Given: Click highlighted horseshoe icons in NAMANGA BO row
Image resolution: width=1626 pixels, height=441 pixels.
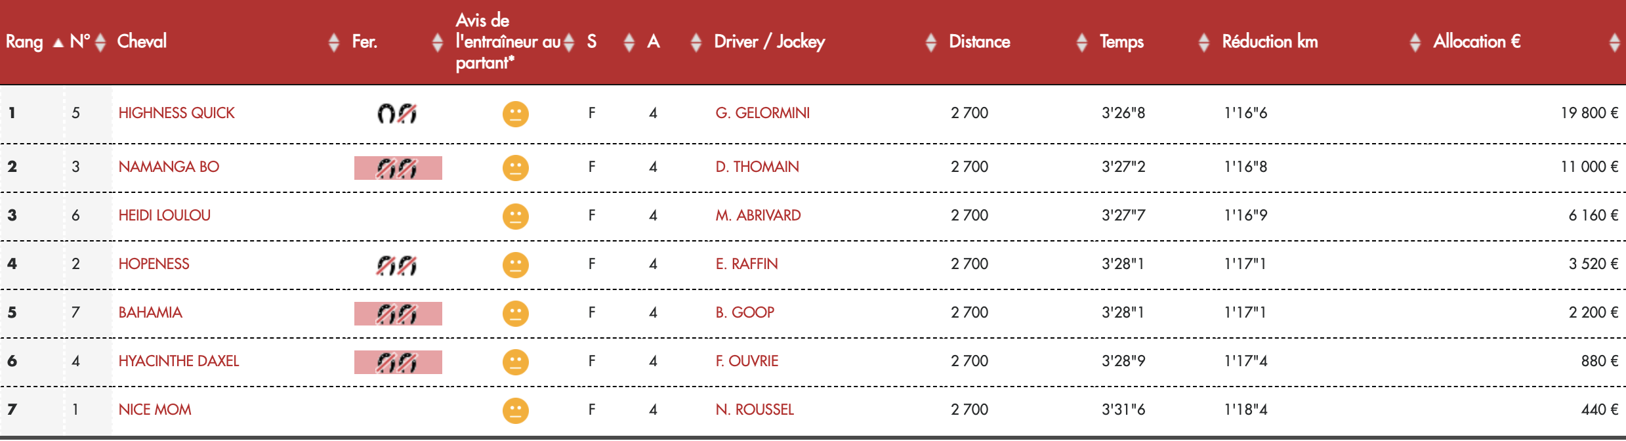Looking at the screenshot, I should coord(398,168).
